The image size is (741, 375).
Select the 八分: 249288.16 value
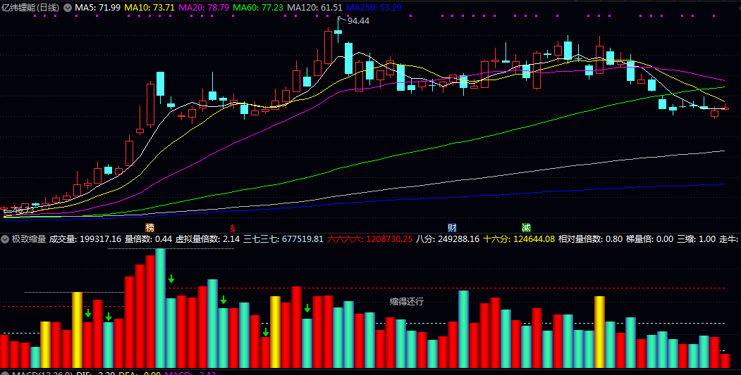(x=448, y=239)
